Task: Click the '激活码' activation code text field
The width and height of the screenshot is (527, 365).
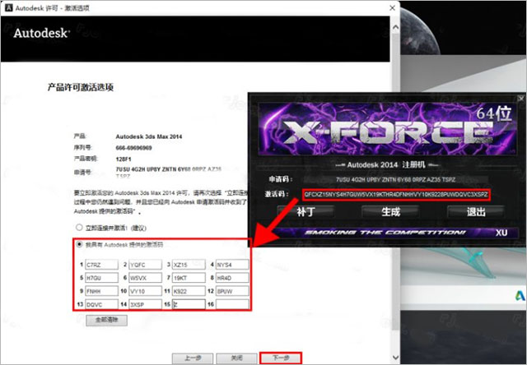Action: coord(395,194)
